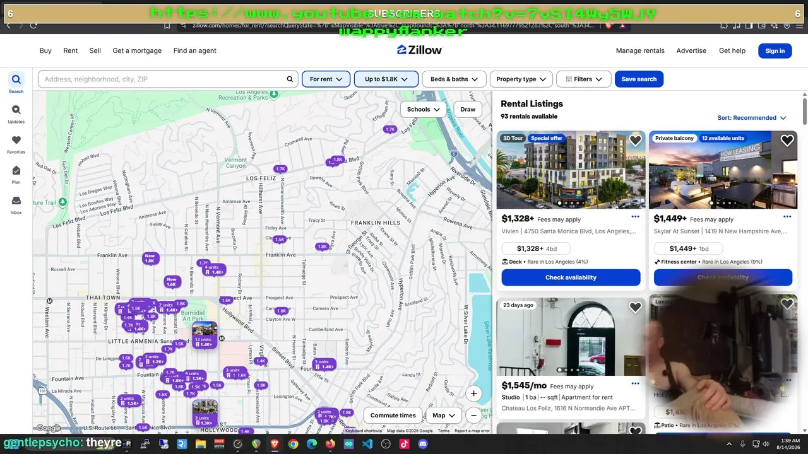The height and width of the screenshot is (454, 808).
Task: Open Google Chrome from the taskbar
Action: 293,444
